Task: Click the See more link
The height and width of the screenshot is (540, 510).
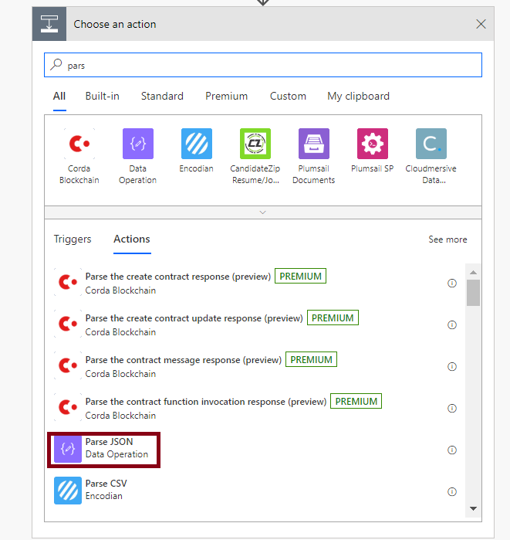Action: click(x=448, y=239)
